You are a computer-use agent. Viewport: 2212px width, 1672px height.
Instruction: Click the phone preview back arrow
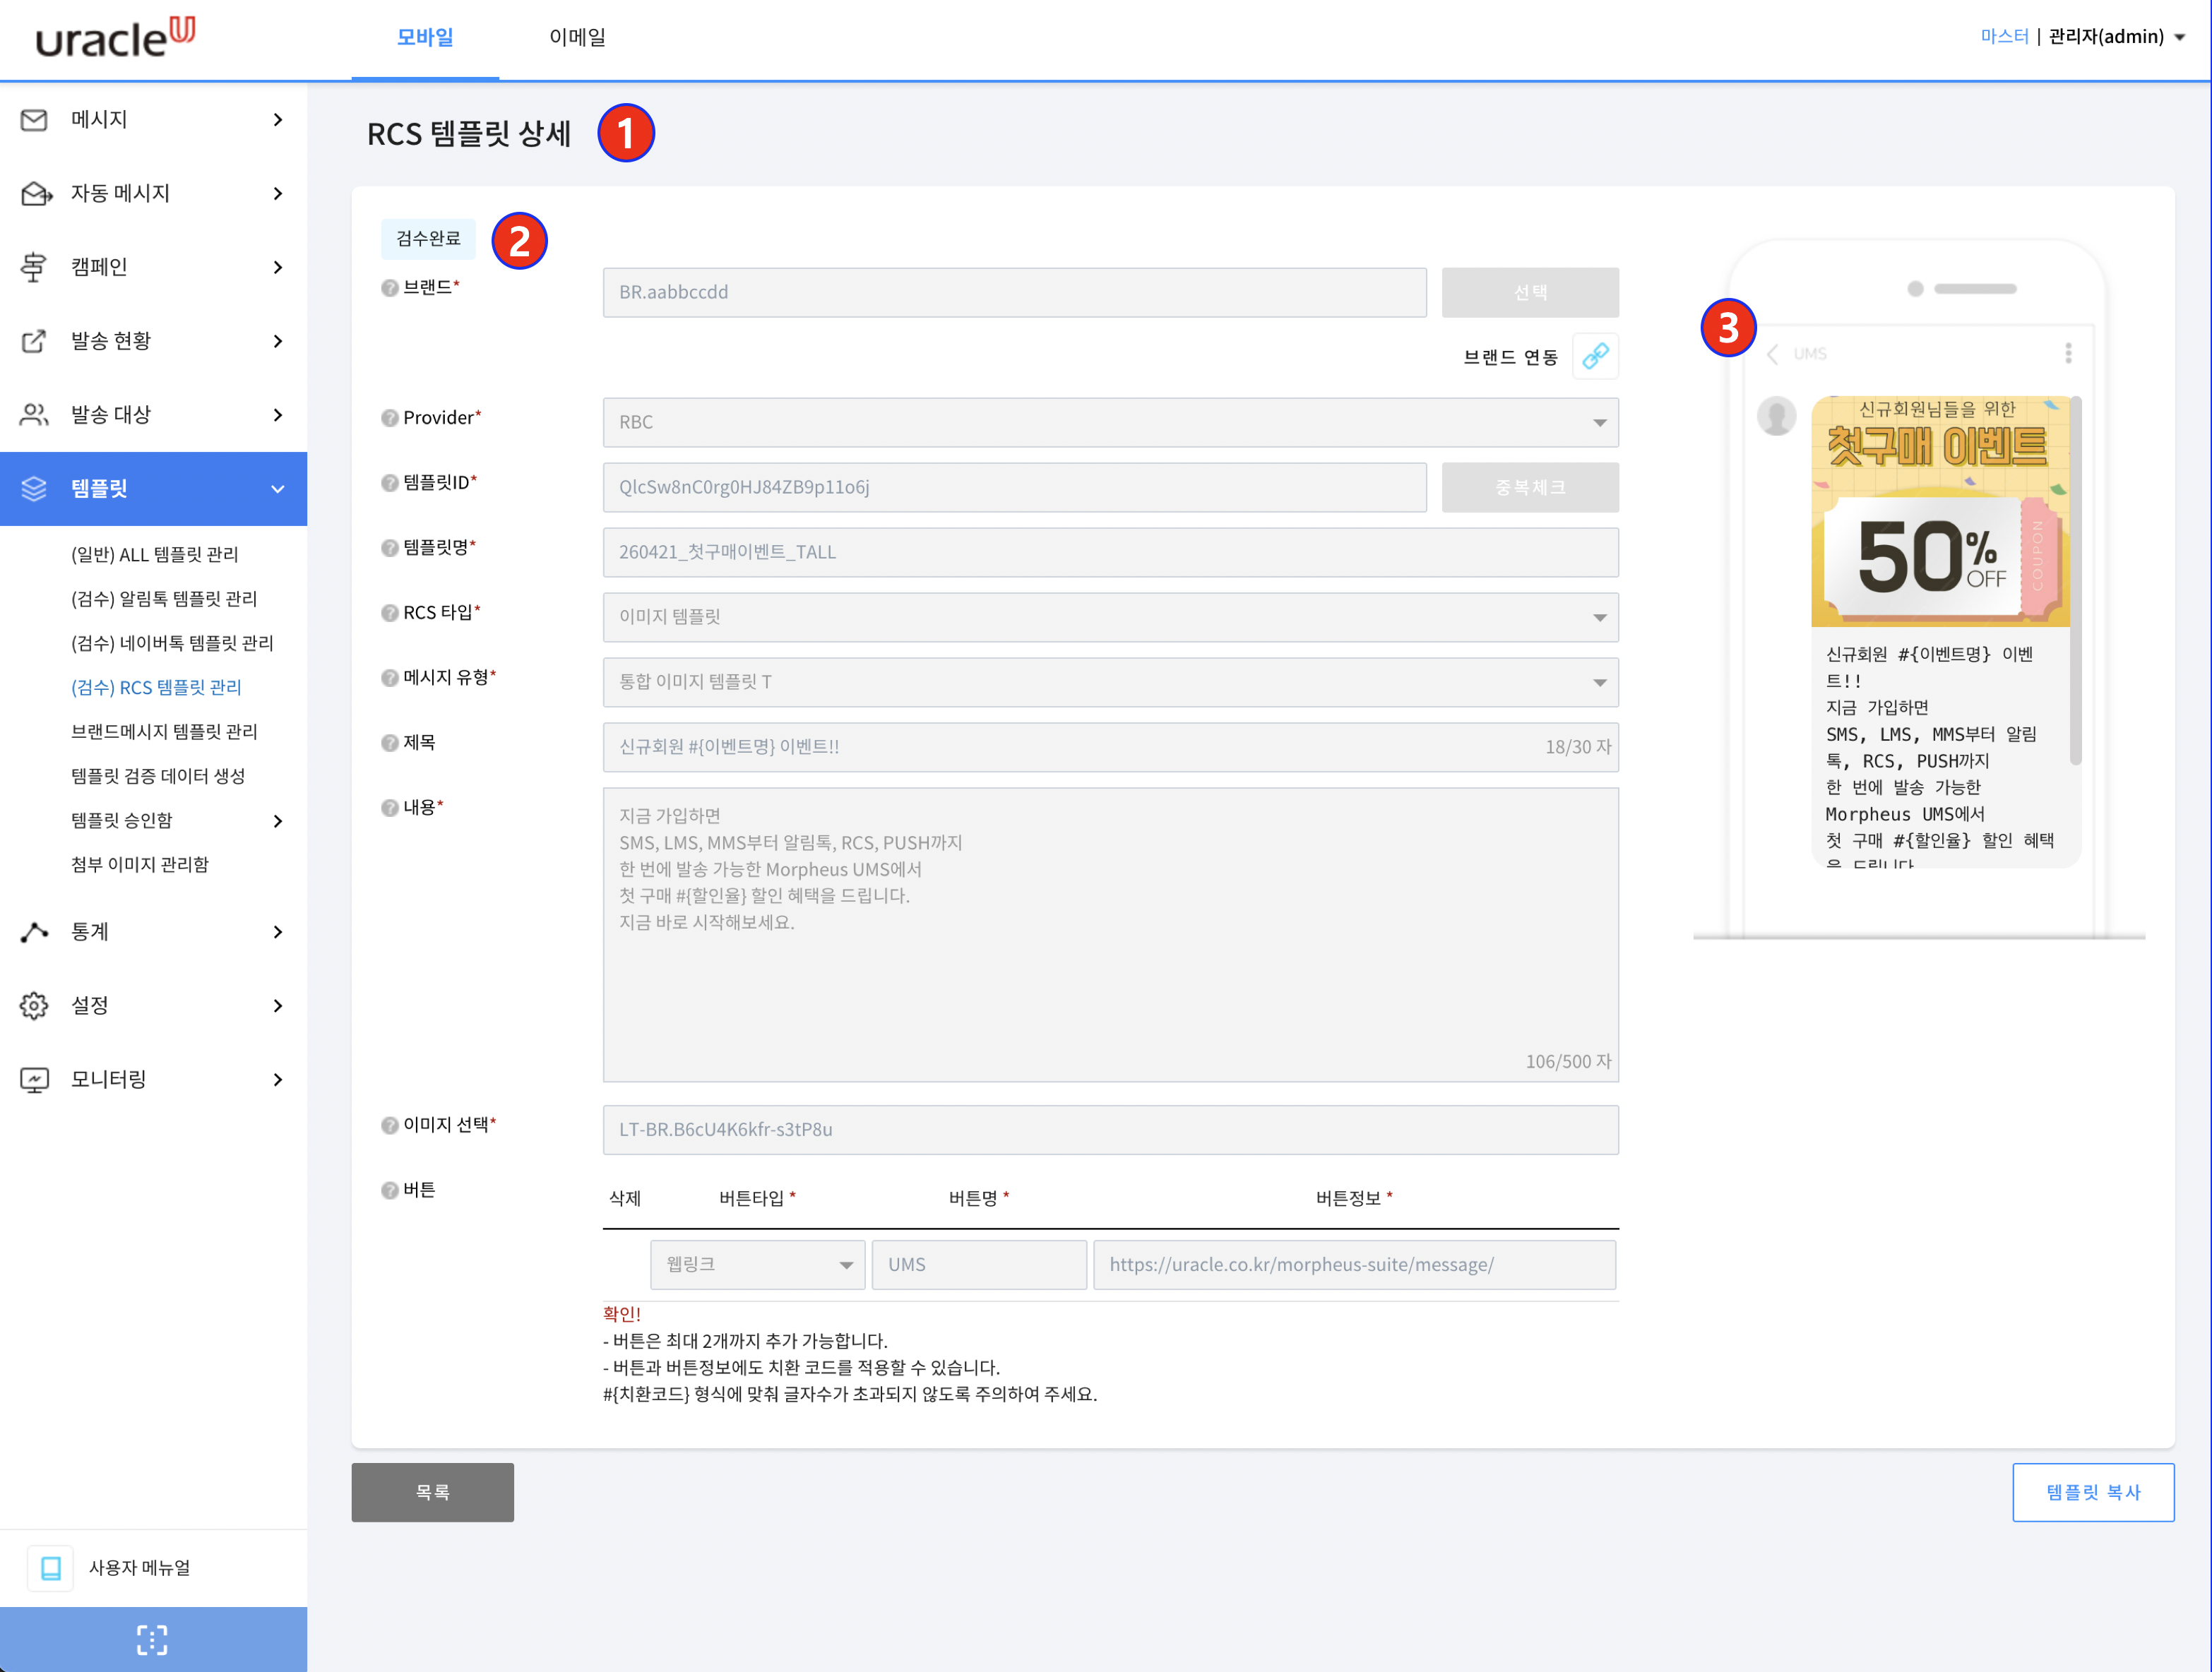pos(1773,354)
